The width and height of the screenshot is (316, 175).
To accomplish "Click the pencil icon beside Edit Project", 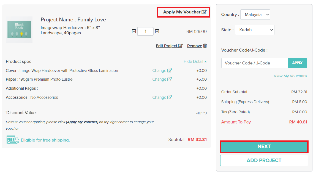I will 180,46.
